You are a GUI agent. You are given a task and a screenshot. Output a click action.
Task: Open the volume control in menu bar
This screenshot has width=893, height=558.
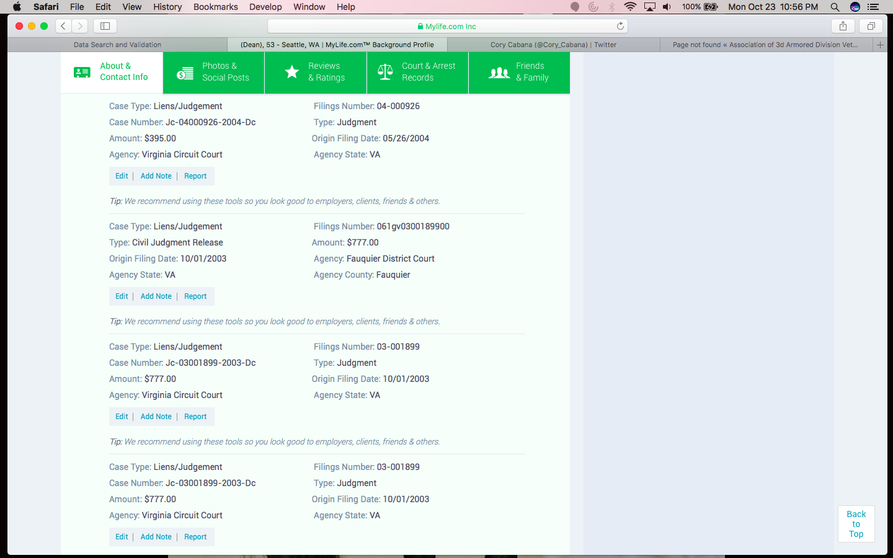667,7
